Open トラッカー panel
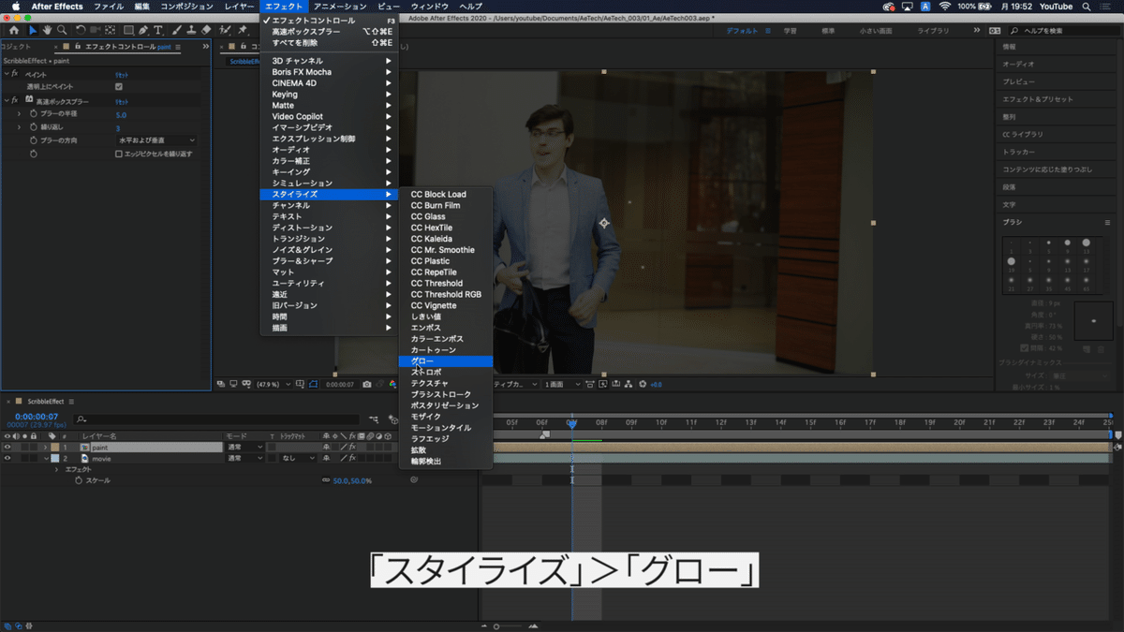 point(1019,152)
